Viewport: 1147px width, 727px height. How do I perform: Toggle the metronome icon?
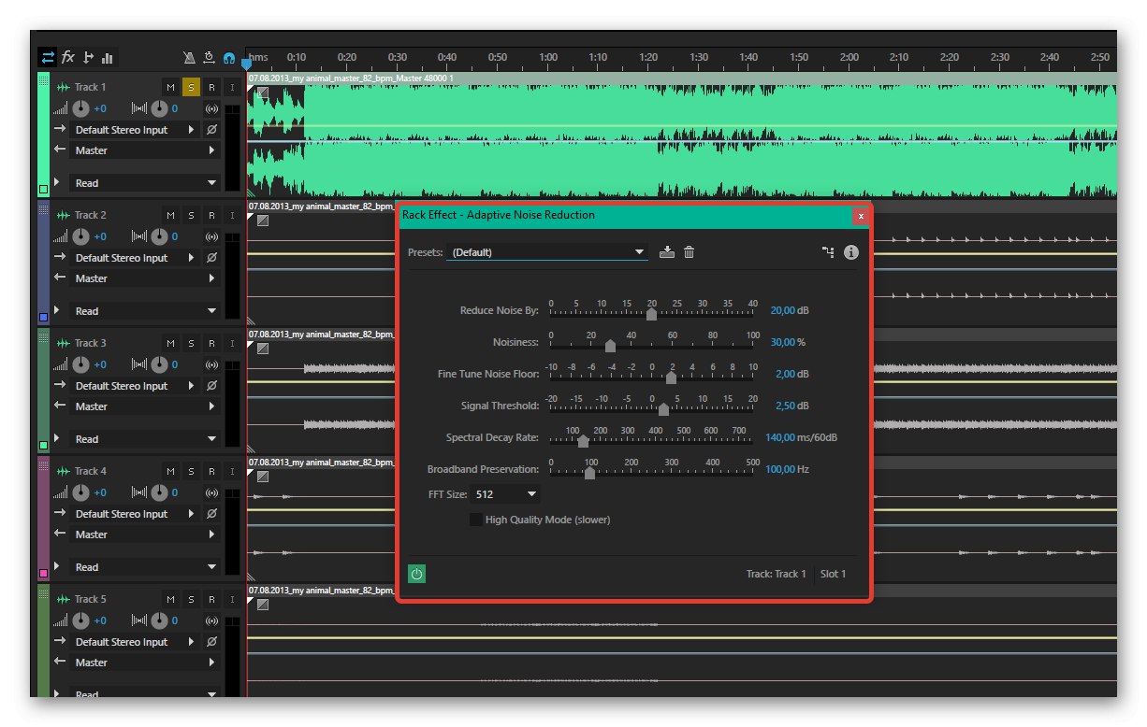click(x=189, y=58)
